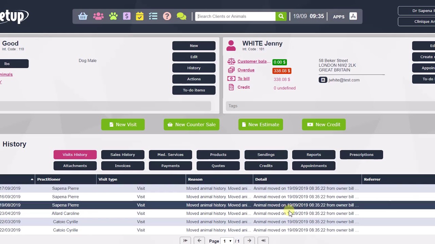Screen dimensions: 435x244
Task: Click the Search Clients or Animals field
Action: pyautogui.click(x=236, y=16)
